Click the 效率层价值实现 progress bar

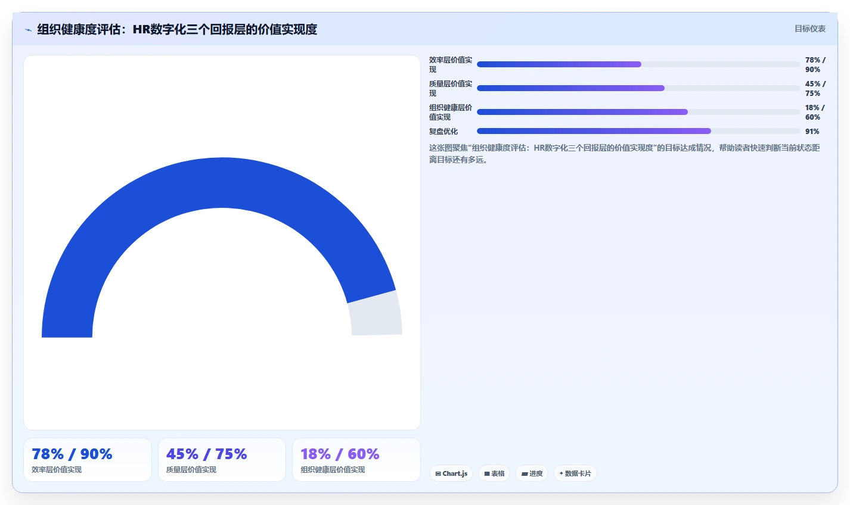coord(638,64)
